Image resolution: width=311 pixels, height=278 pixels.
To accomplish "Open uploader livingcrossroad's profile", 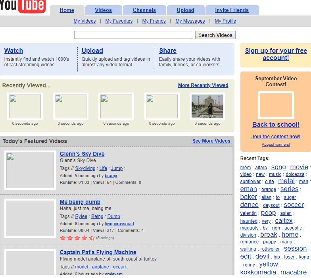I will pyautogui.click(x=119, y=224).
